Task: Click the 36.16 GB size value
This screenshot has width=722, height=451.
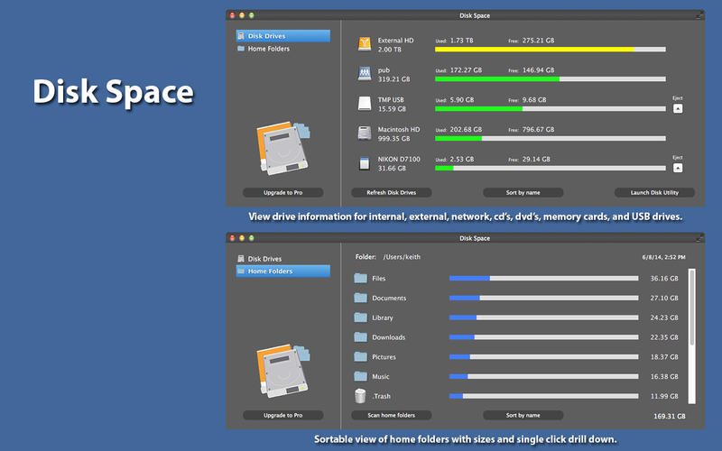Action: 664,279
